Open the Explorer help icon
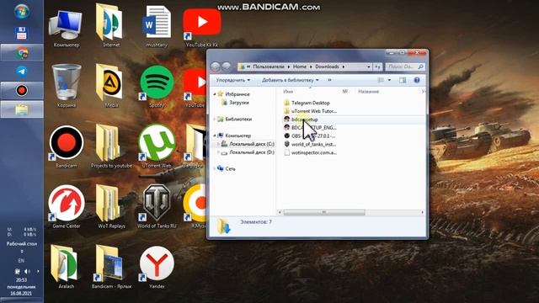 coord(417,80)
